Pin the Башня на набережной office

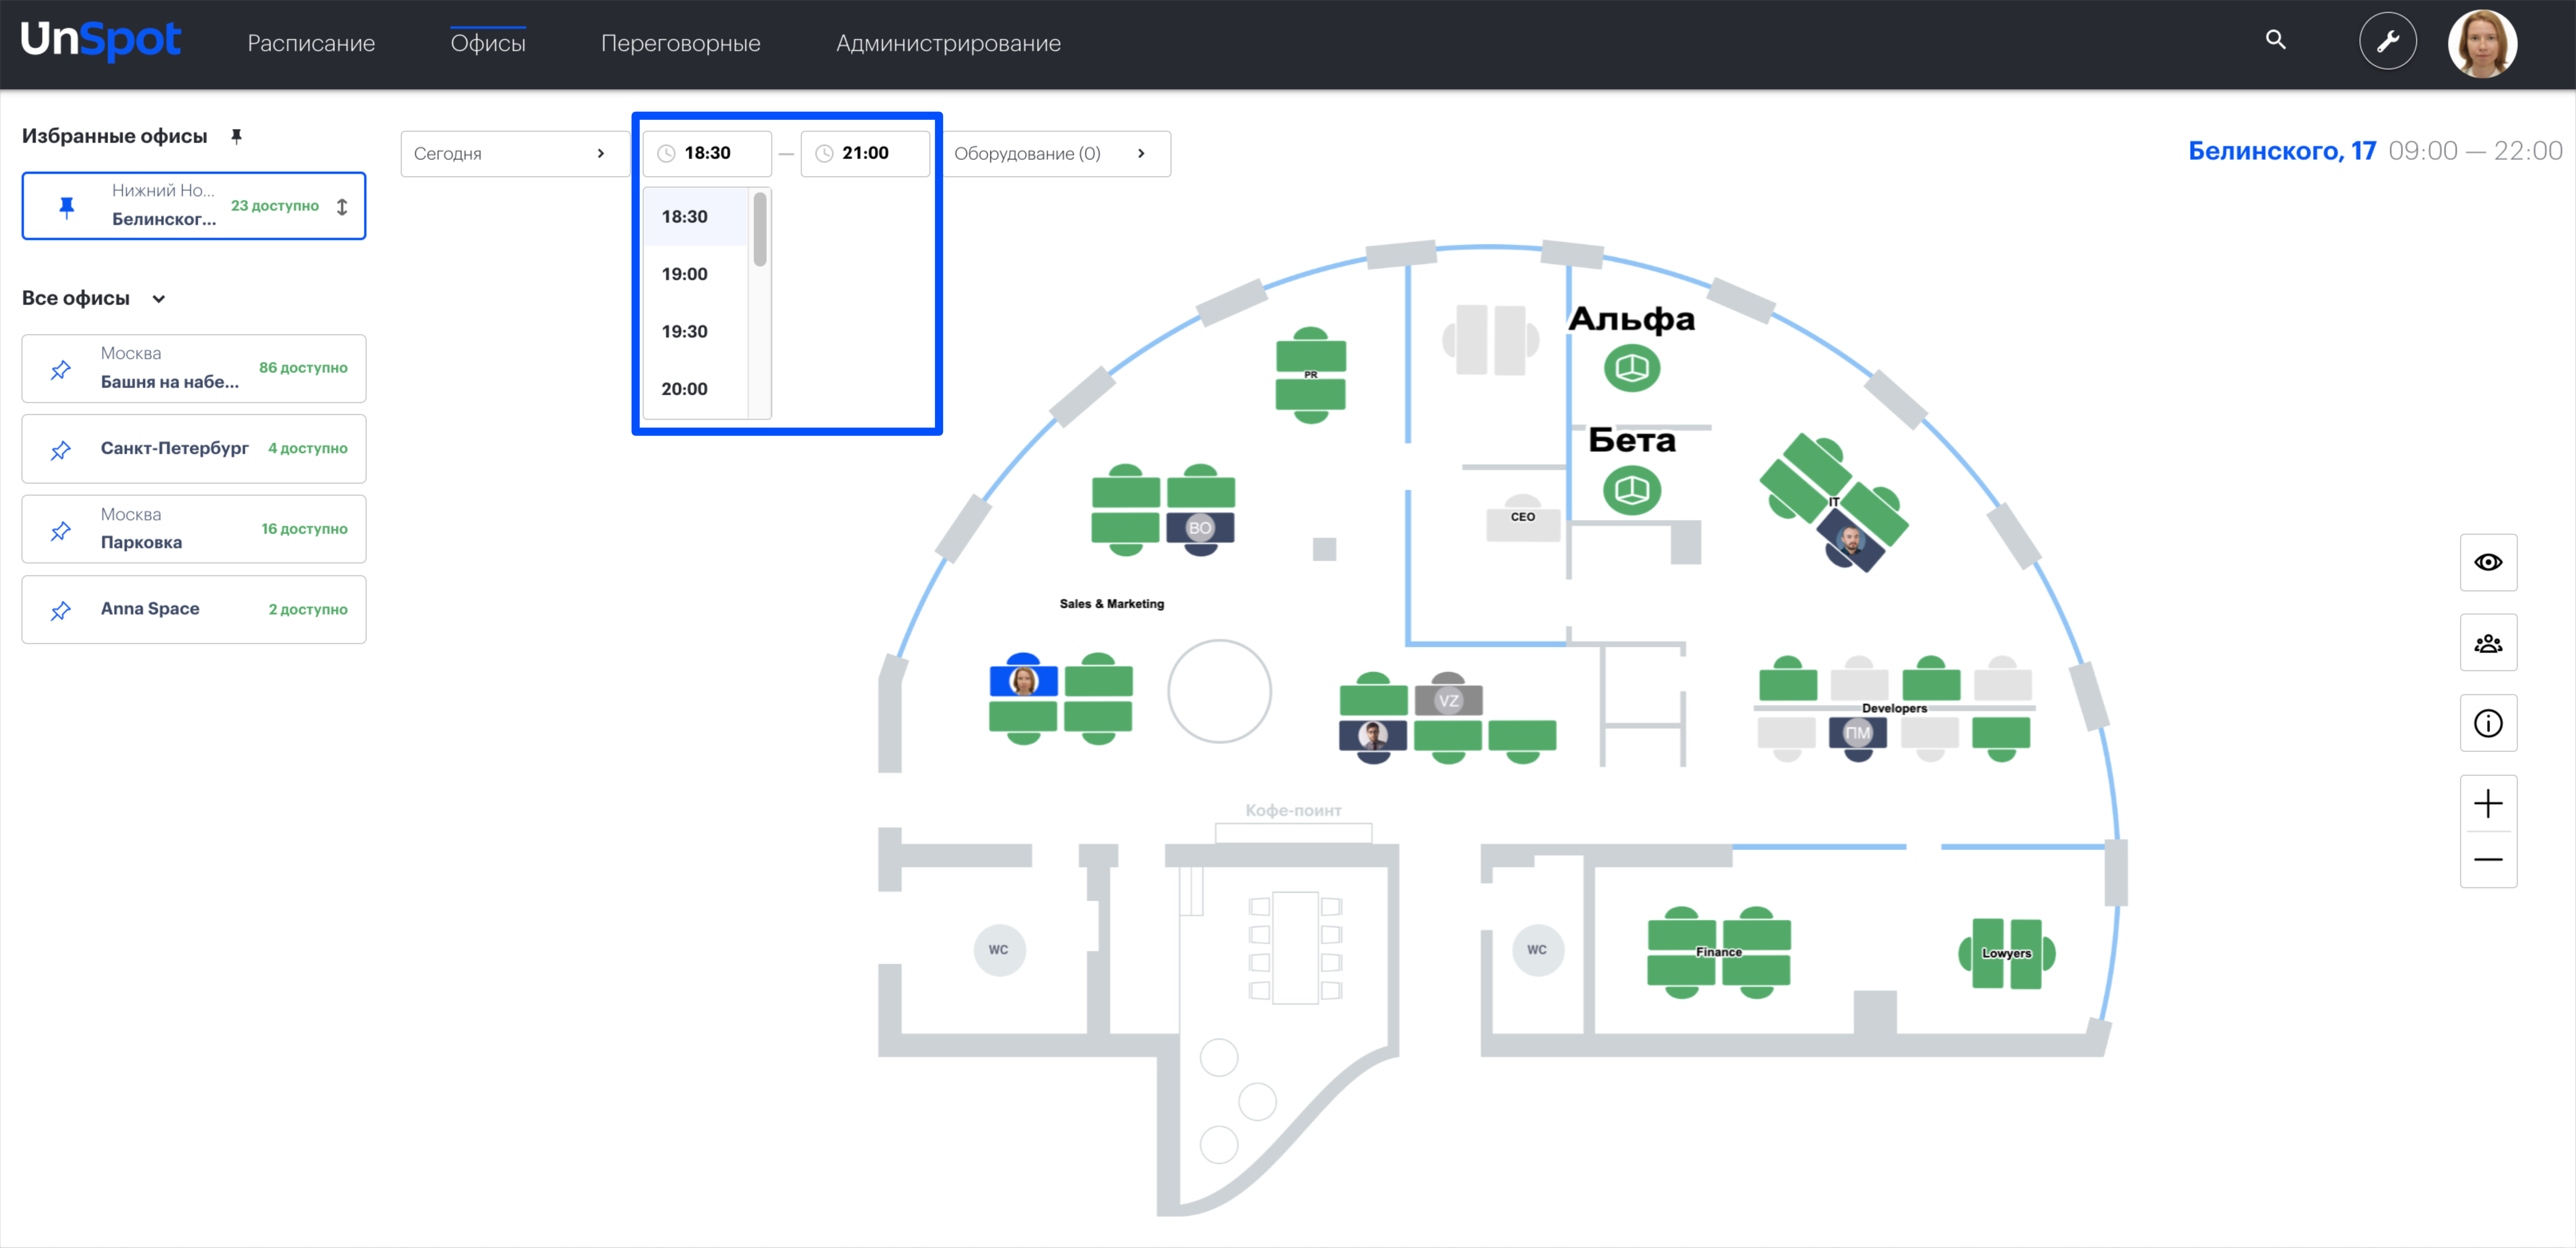pos(61,370)
